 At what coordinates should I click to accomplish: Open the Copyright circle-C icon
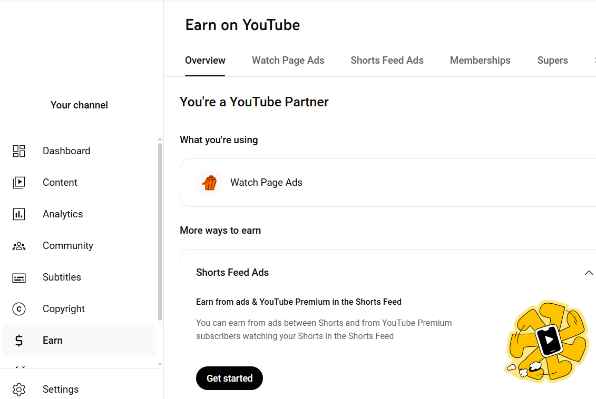19,309
